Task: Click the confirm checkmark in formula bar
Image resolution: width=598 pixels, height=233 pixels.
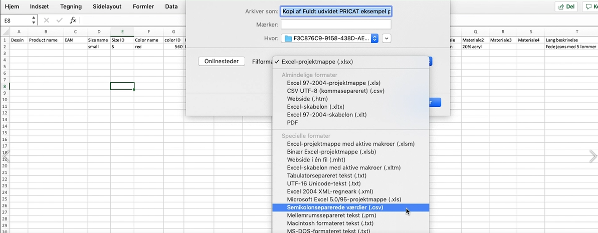Action: click(59, 21)
